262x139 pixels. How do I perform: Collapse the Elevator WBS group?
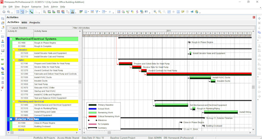(14, 50)
